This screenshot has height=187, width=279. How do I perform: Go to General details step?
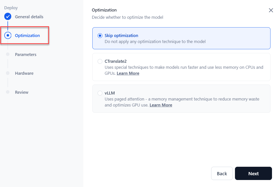tap(29, 17)
